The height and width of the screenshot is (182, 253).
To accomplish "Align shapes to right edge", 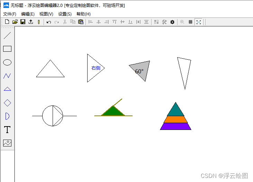I will pos(107,22).
